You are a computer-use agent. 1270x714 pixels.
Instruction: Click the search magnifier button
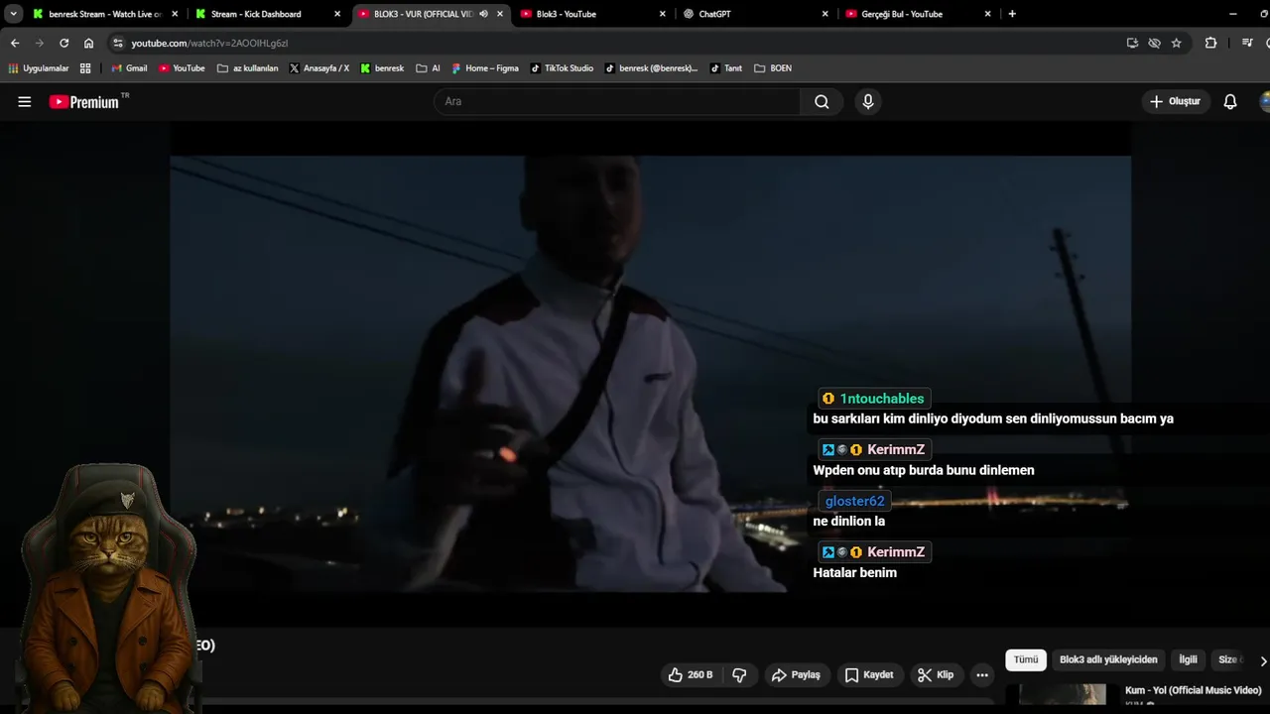tap(822, 101)
